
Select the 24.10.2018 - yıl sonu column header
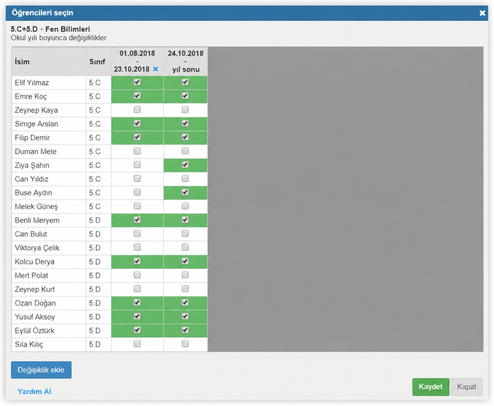pos(185,62)
